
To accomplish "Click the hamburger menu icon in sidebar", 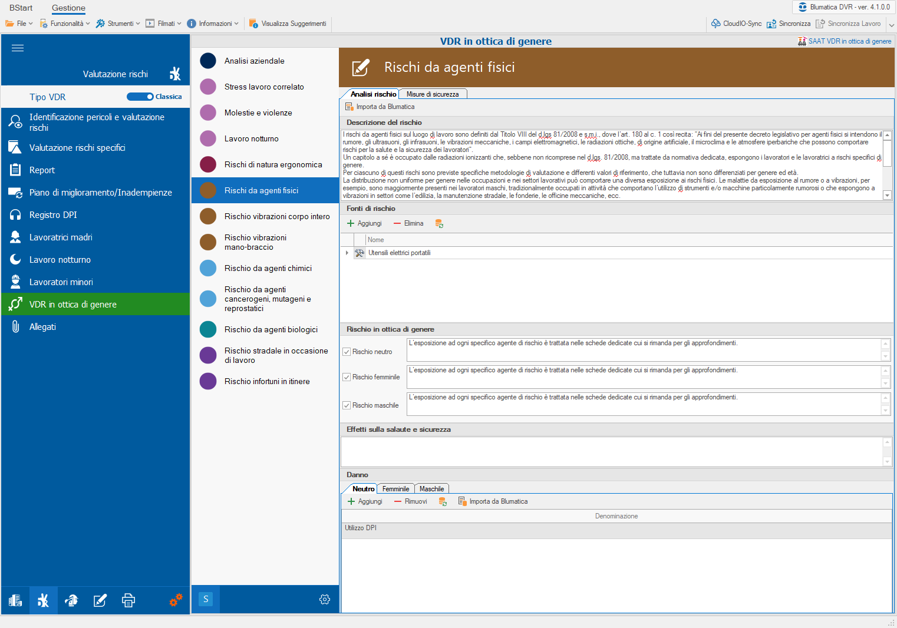I will tap(18, 48).
